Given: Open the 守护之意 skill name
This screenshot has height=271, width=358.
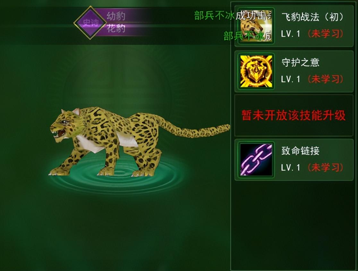Looking at the screenshot, I should (x=300, y=62).
